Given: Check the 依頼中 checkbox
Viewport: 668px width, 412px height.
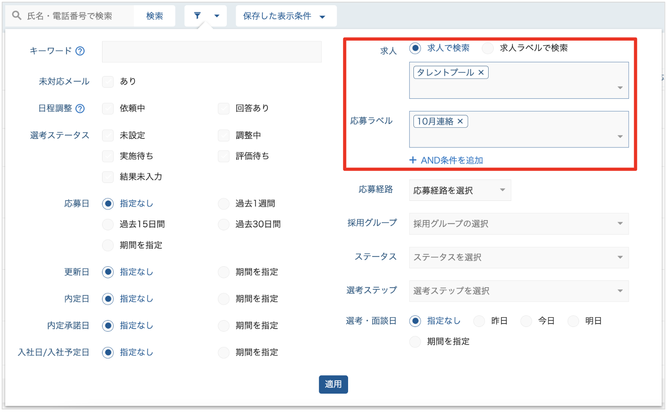Looking at the screenshot, I should [108, 109].
